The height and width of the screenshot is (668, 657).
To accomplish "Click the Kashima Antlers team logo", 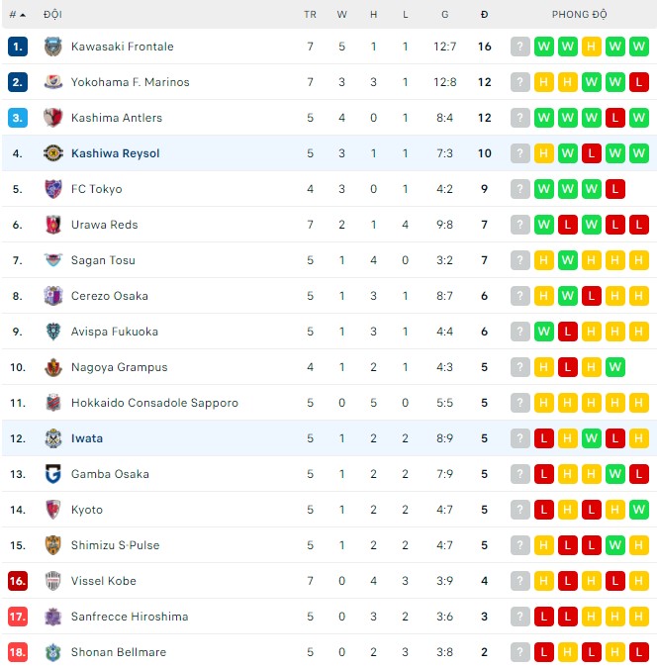I will click(53, 118).
